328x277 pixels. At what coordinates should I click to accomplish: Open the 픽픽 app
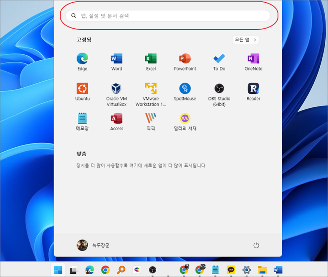click(151, 122)
